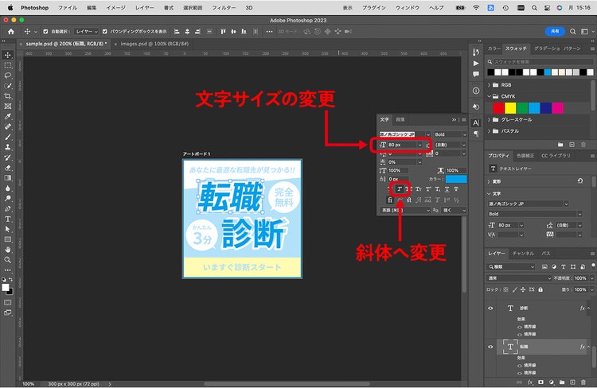Click the Faux Italic icon in Character panel
597x388 pixels.
(x=400, y=189)
